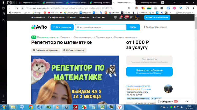197x110 pixels.
Task: Open the browser hamburger menu
Action: 174,3
